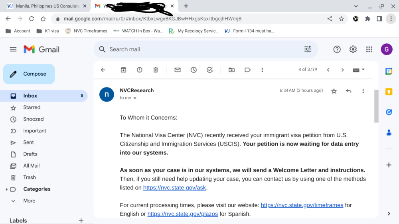Move email to a folder
Viewport: 399px width, 224px height.
point(231,70)
